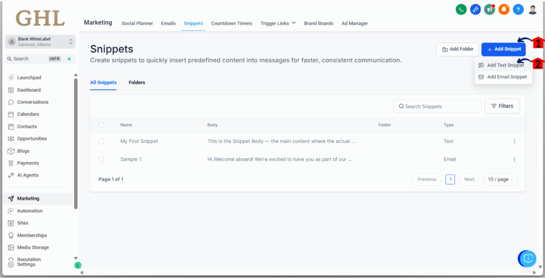Click the blue help question mark icon
The image size is (545, 279).
pos(518,10)
